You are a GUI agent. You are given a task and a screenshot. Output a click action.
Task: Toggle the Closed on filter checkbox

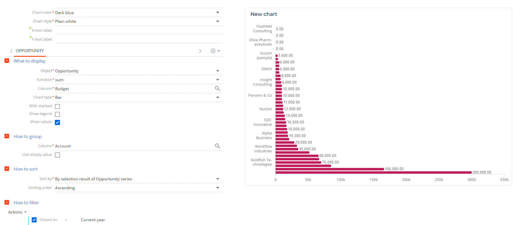[x=34, y=220]
